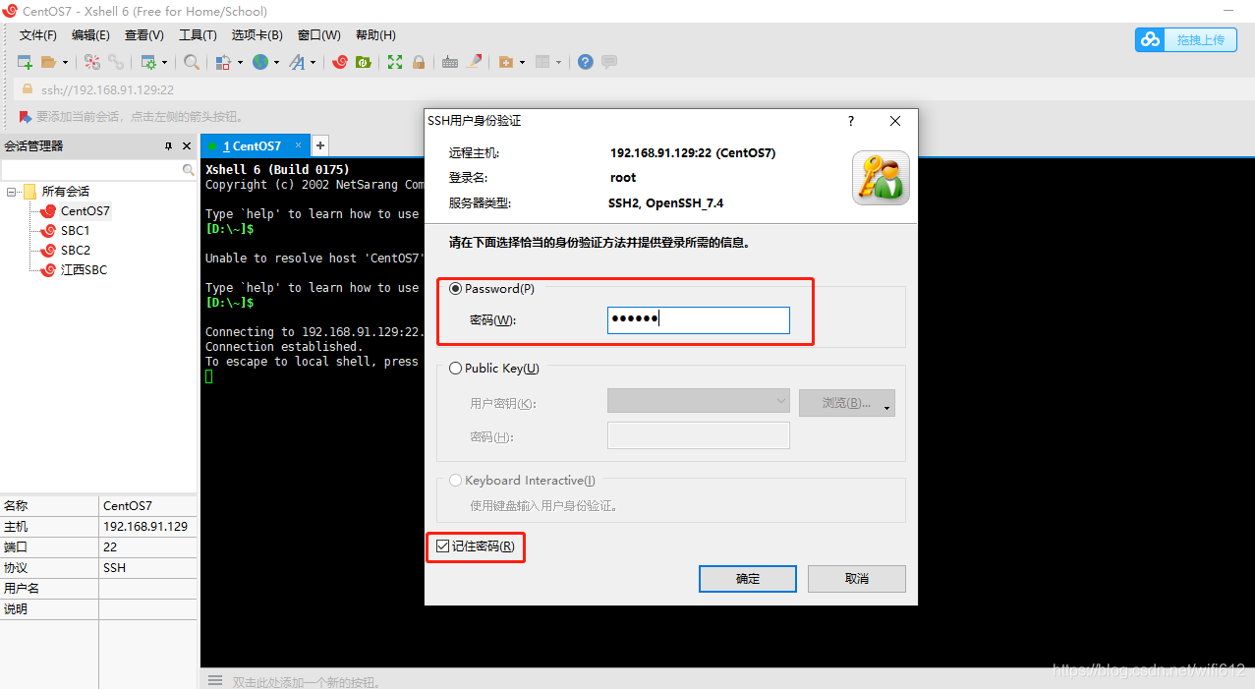Select 江西SBC in the session tree

tap(84, 270)
